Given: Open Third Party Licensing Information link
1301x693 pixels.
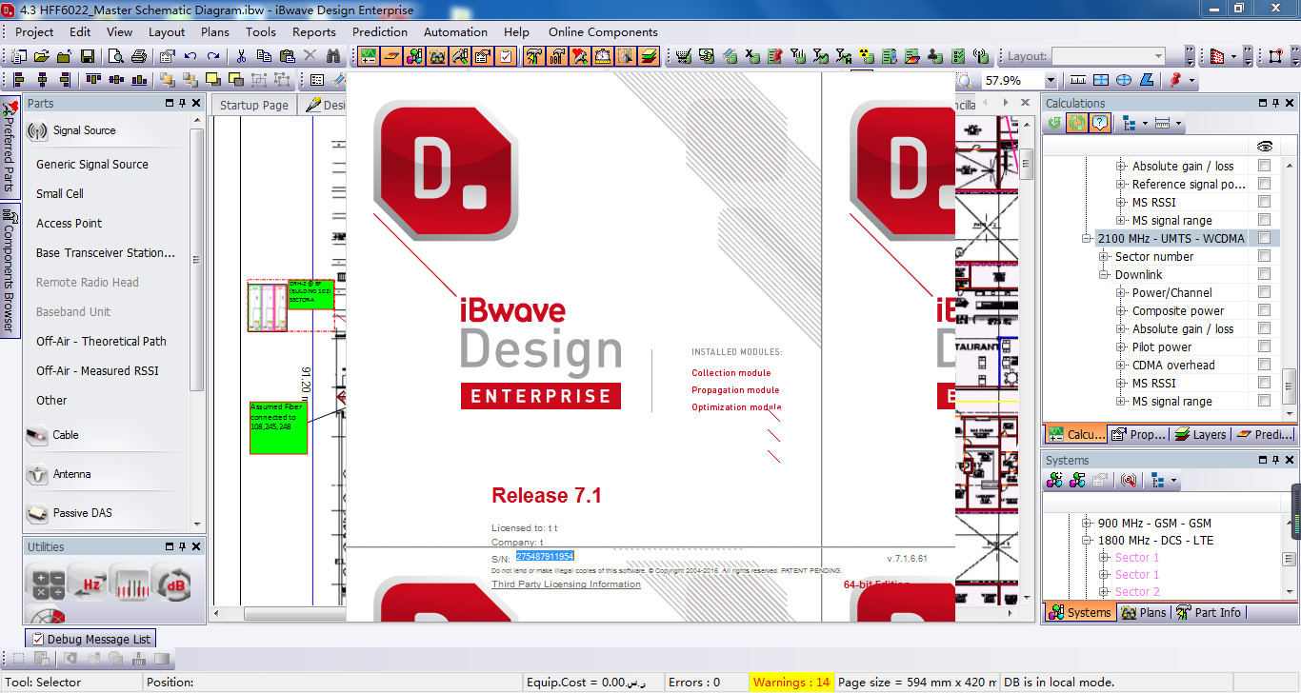Looking at the screenshot, I should click(x=566, y=584).
